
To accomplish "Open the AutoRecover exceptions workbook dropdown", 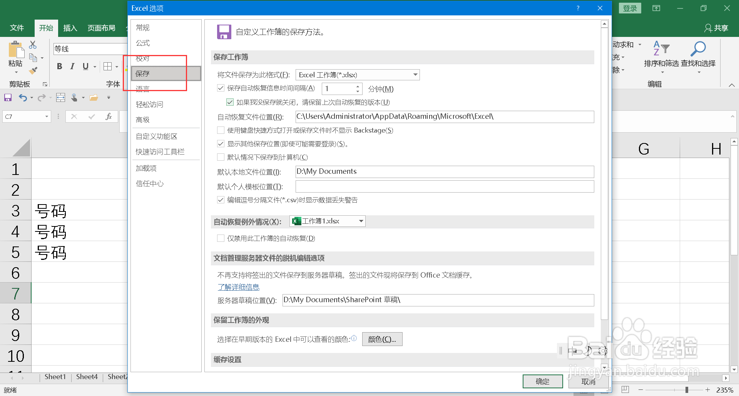I will [361, 221].
